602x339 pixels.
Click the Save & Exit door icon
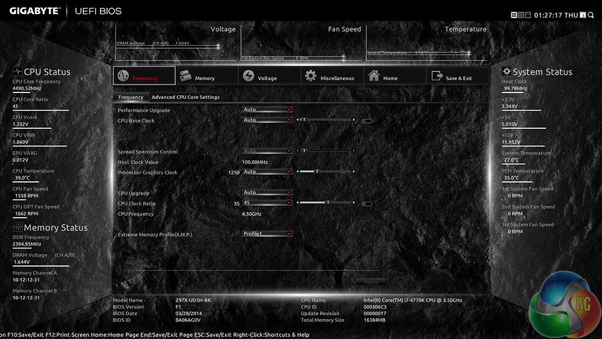point(437,76)
